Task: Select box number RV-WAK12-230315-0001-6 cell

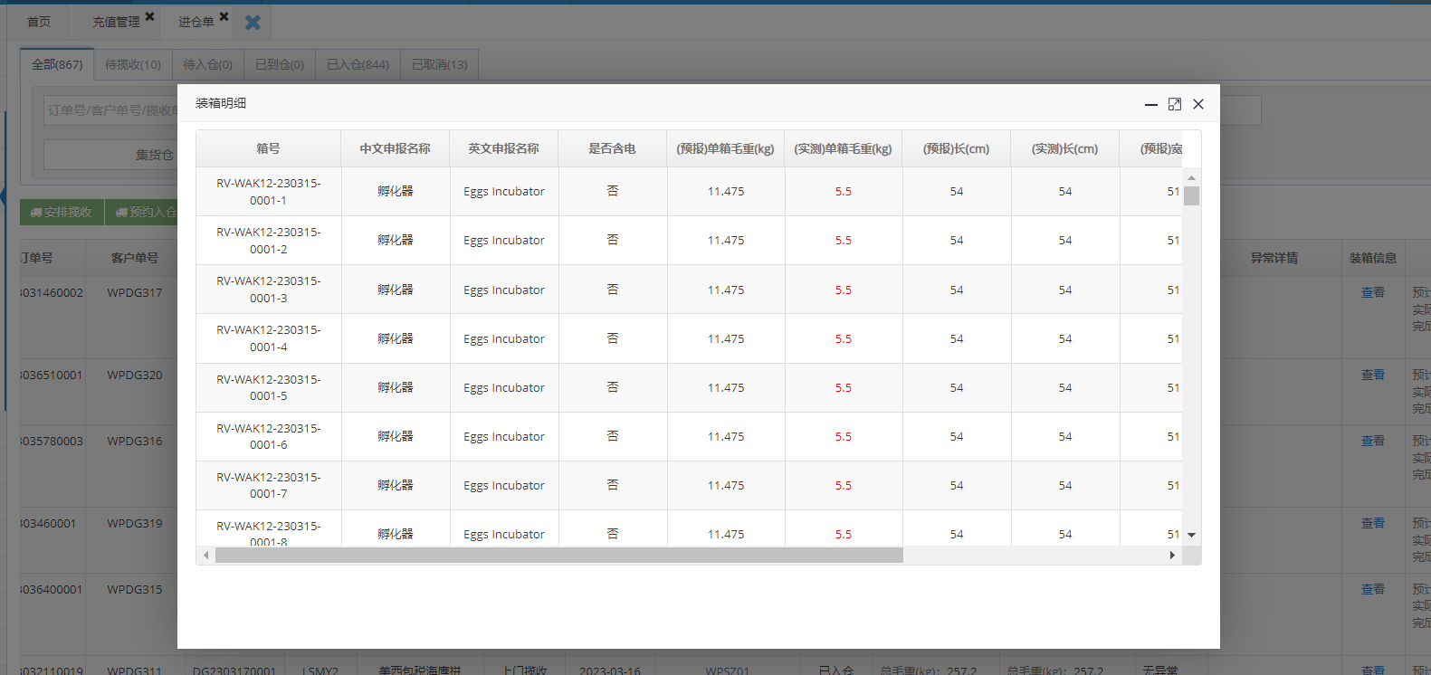Action: click(269, 436)
